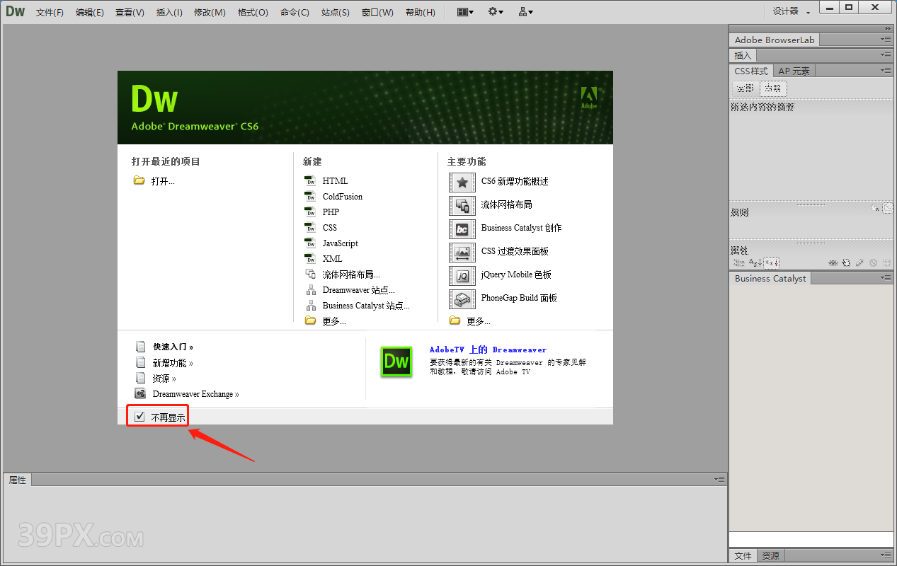Open Adobe BrowserLab panel options menu
The image size is (897, 566).
886,40
